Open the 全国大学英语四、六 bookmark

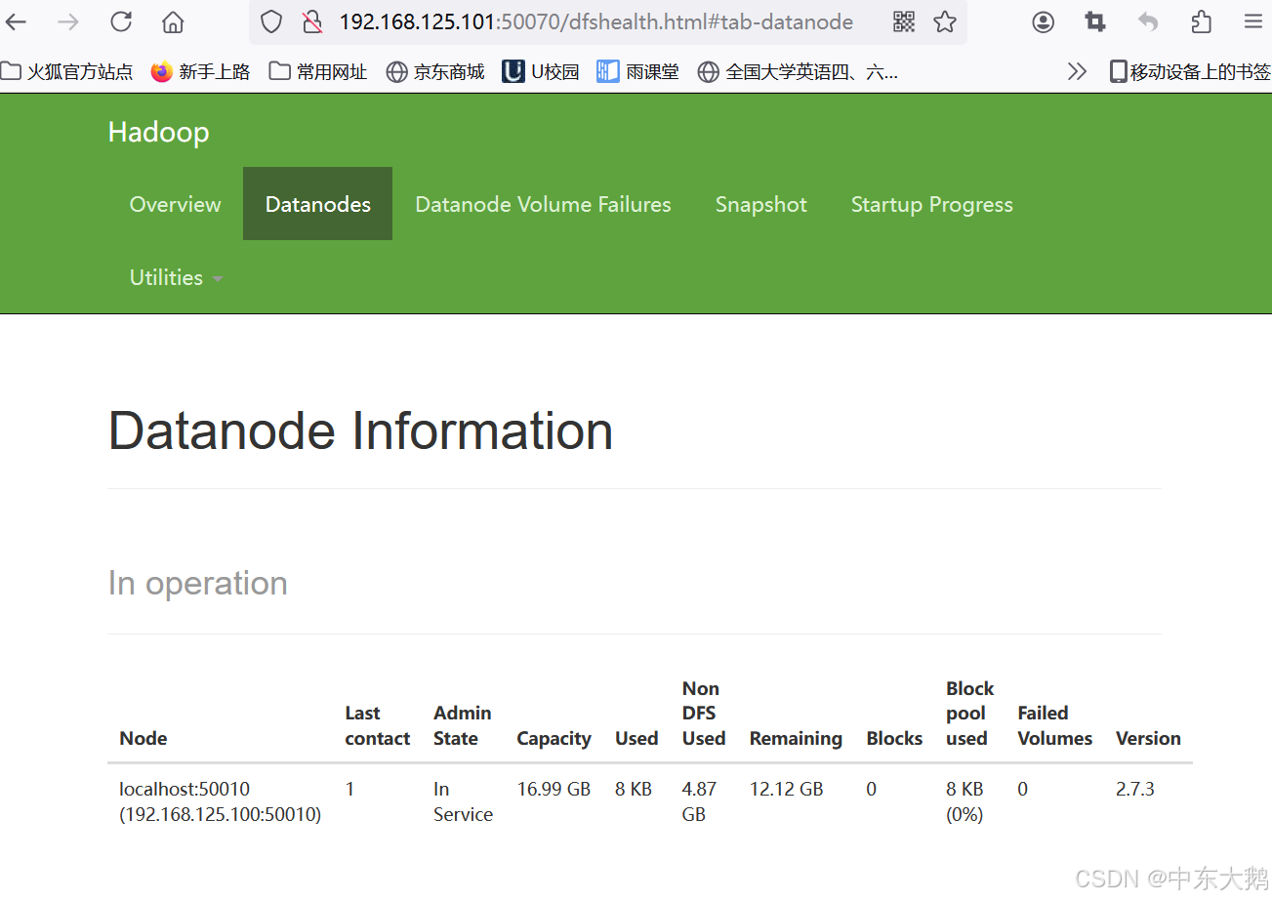[x=798, y=71]
